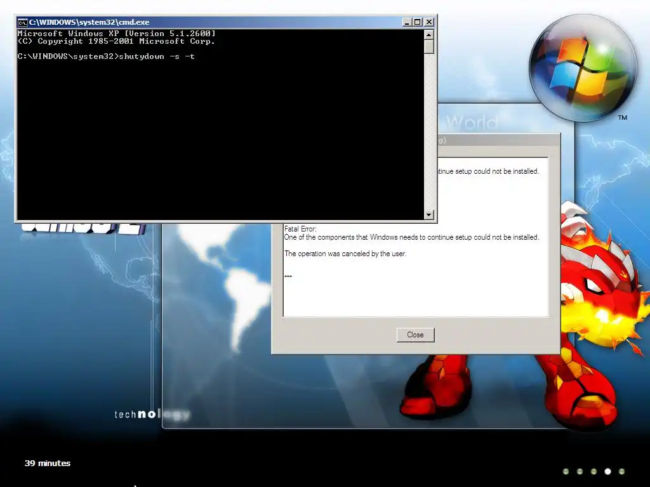Click the Close button in the Fatal Error dialog

415,335
